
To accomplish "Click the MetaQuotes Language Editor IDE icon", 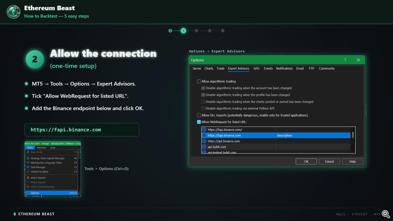I will tap(28, 163).
